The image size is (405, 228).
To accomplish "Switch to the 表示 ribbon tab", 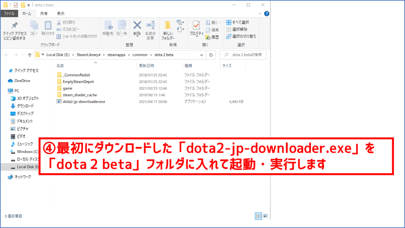I will (61, 14).
